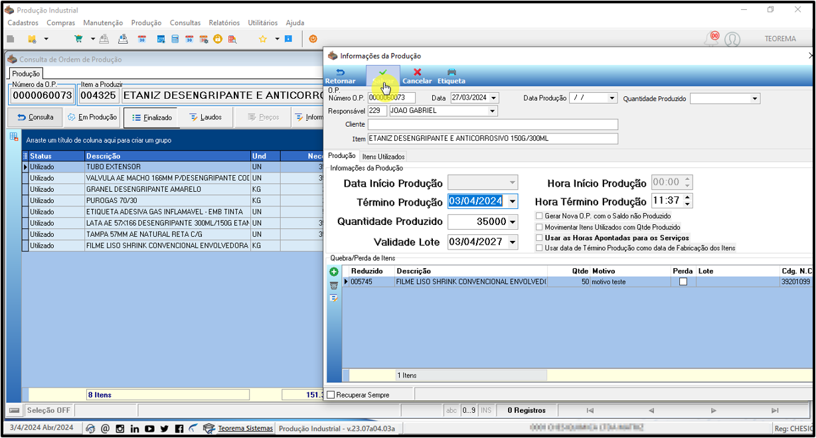Click the Etiqueta printer icon
The image size is (816, 438).
tap(451, 72)
